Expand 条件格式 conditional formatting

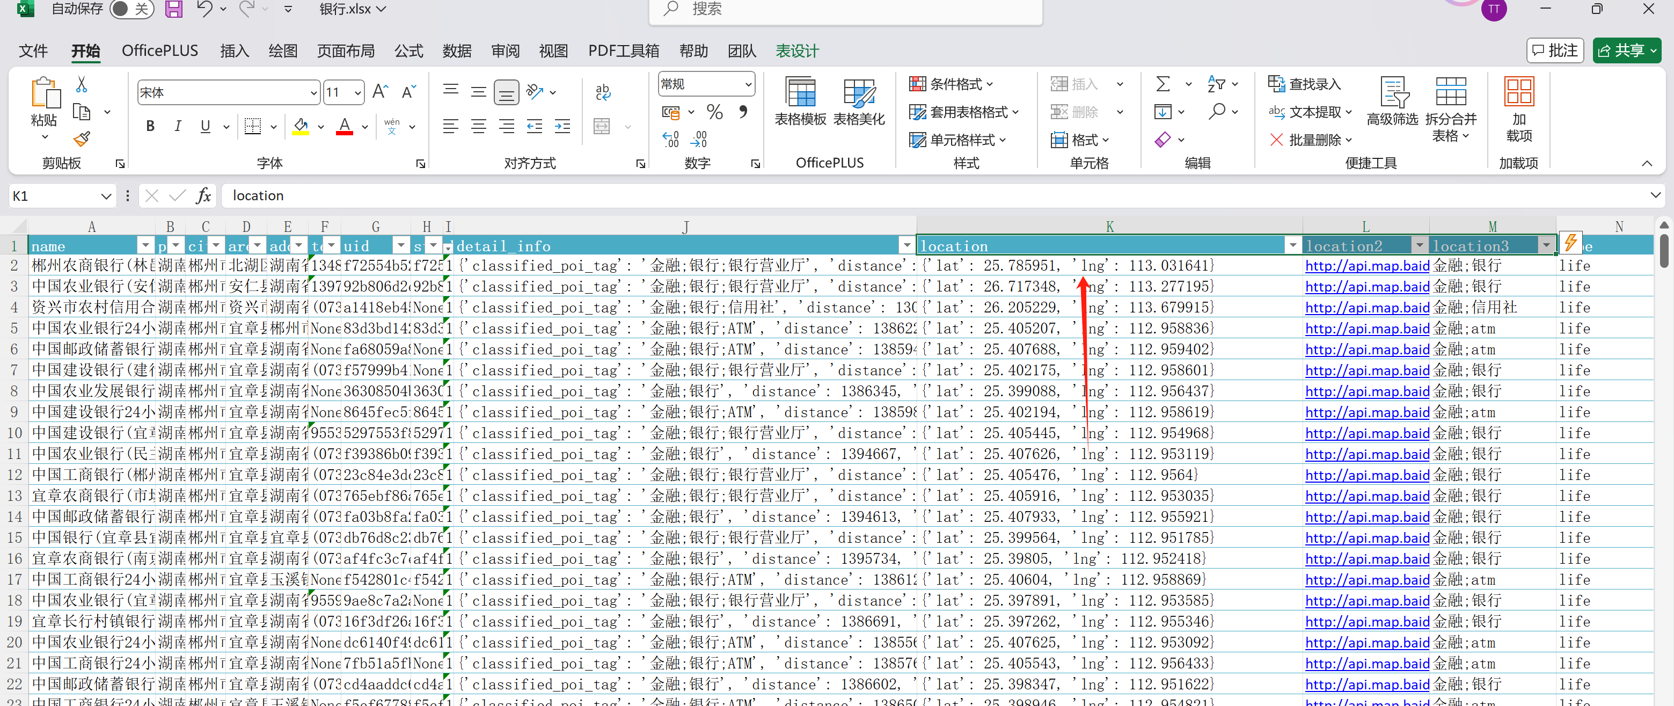tap(952, 84)
